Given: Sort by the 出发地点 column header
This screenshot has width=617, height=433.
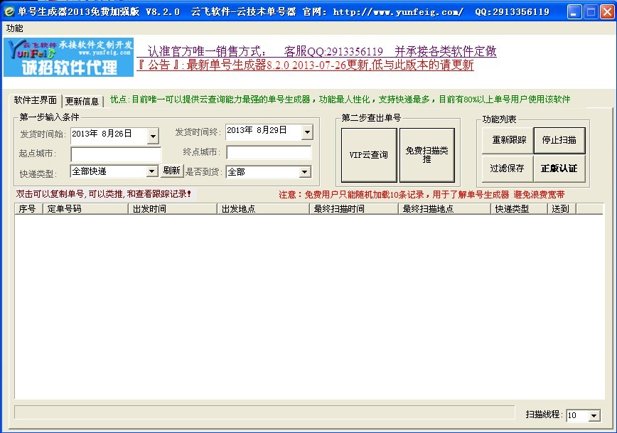Looking at the screenshot, I should click(x=263, y=208).
